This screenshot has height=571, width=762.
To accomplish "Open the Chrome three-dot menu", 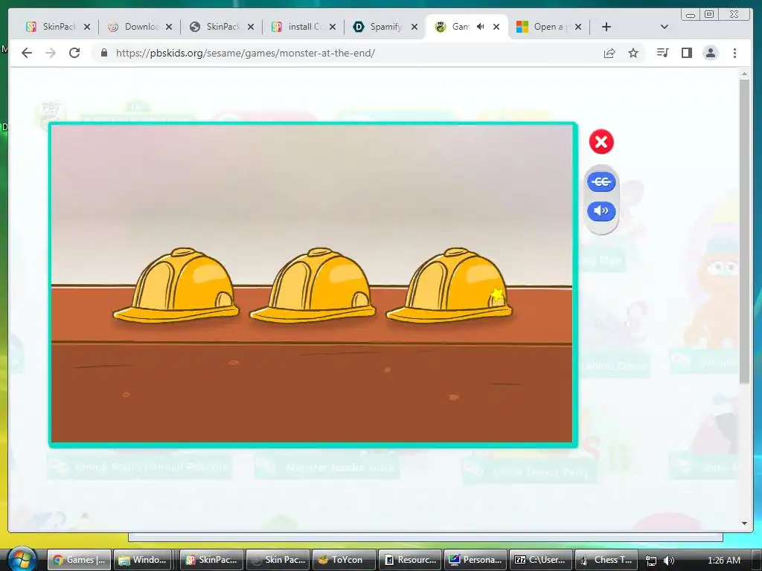I will tap(734, 53).
